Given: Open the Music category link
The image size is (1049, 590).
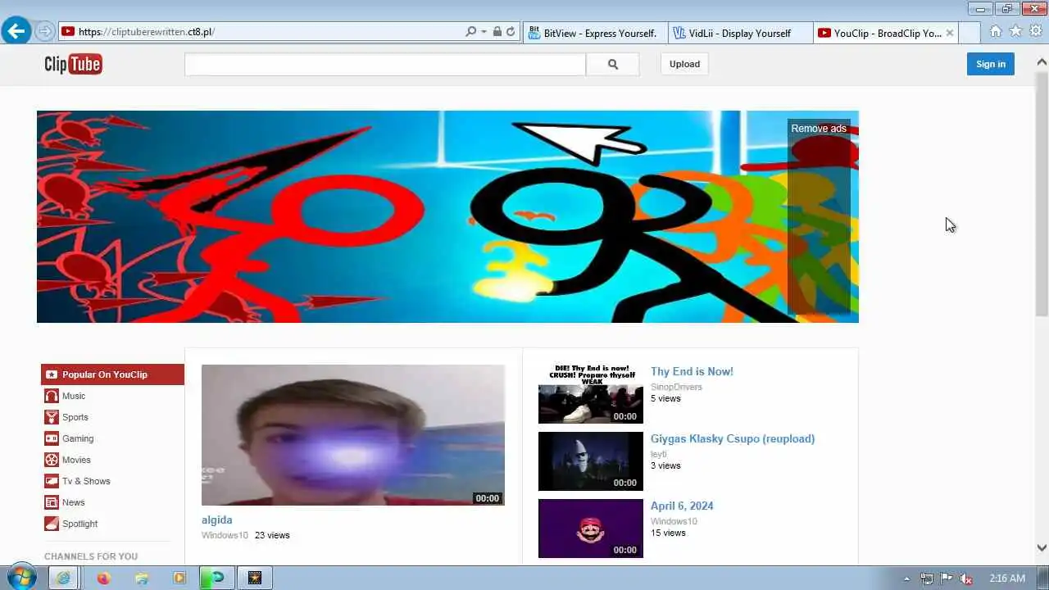Looking at the screenshot, I should pos(74,396).
